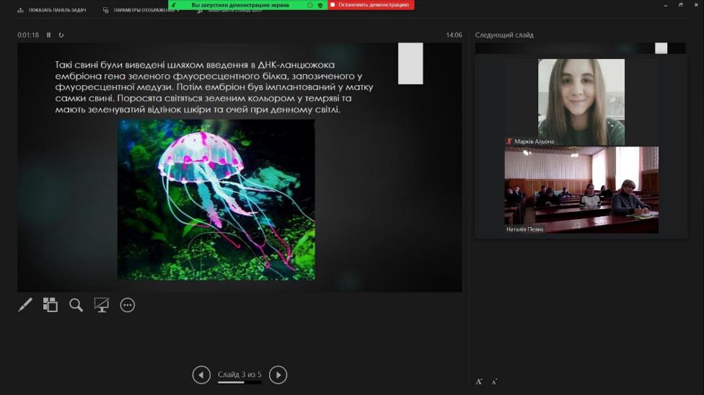The height and width of the screenshot is (395, 704).
Task: Increase notes text size button
Action: [479, 381]
